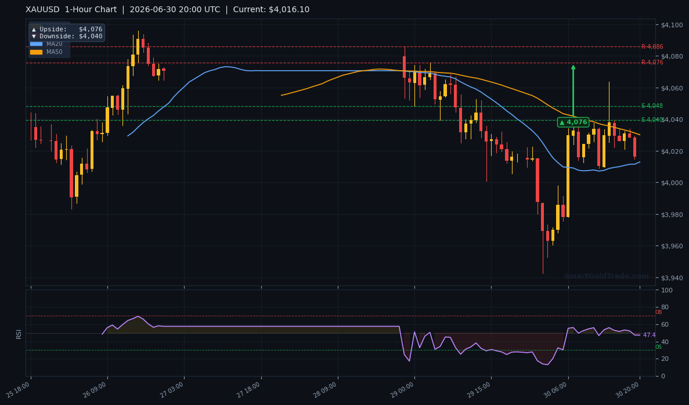Image resolution: width=689 pixels, height=405 pixels.
Task: Click the 28 09:00 time axis label
Action: pyautogui.click(x=326, y=390)
